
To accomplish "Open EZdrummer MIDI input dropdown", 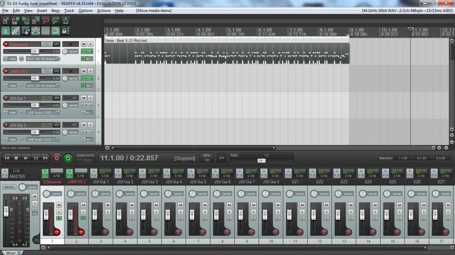I will 43,59.
